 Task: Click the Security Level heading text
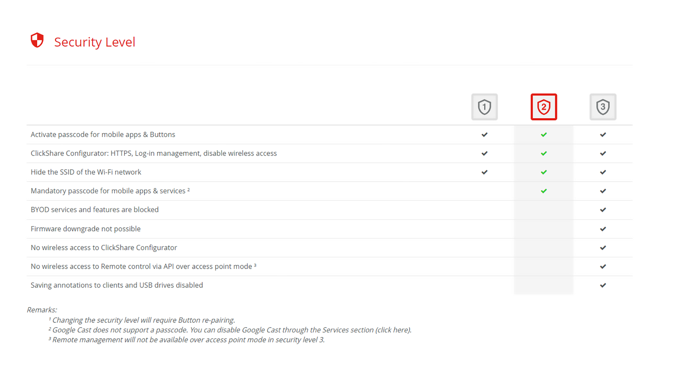pos(94,42)
